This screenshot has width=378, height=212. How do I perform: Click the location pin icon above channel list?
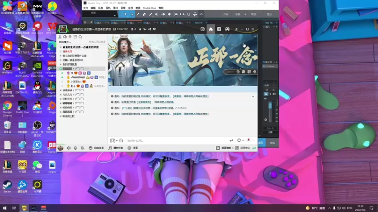pyautogui.click(x=70, y=37)
